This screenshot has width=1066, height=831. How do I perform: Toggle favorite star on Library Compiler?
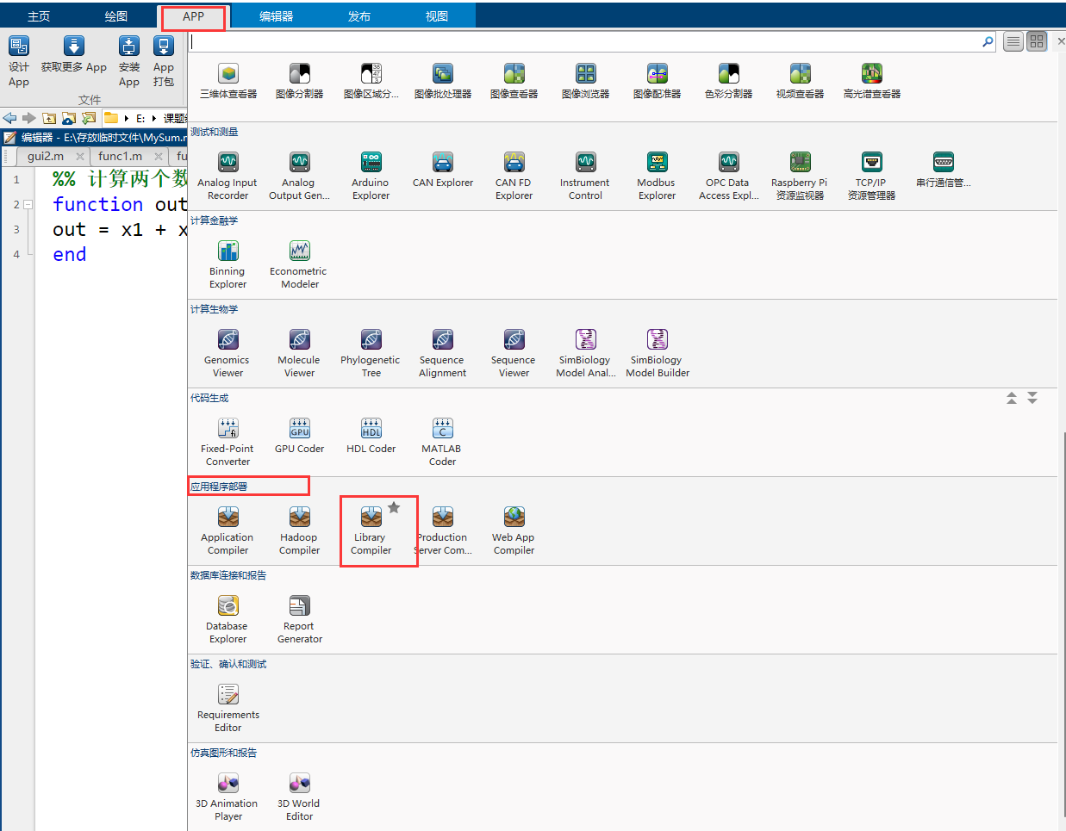pyautogui.click(x=394, y=507)
